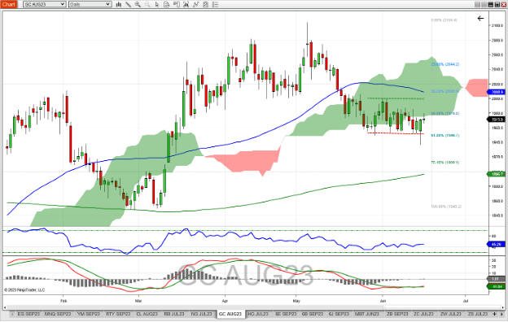Click the Jul date axis label
The image size is (508, 322).
pos(466,301)
